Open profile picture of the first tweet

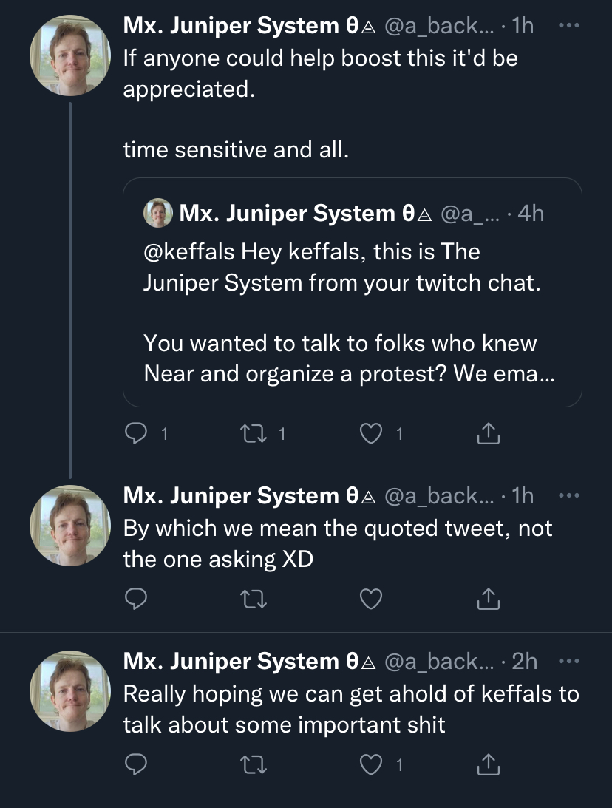click(70, 55)
